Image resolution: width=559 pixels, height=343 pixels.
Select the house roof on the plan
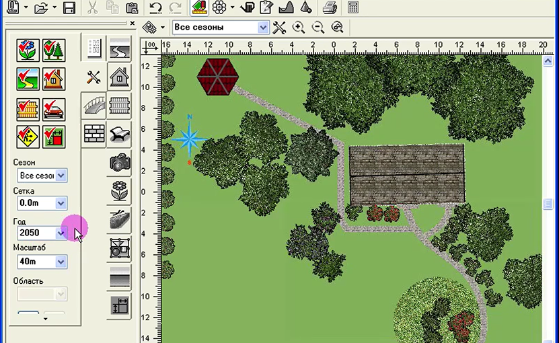(407, 174)
